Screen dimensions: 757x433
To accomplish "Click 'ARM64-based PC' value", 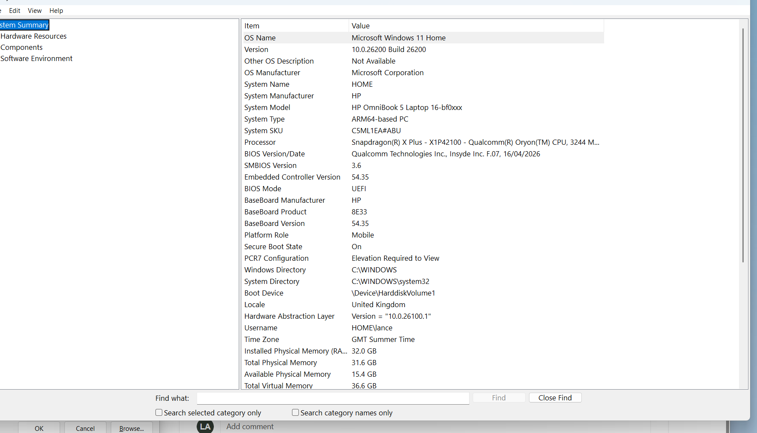I will tap(380, 119).
